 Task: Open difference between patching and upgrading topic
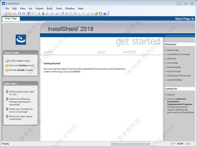(x=20, y=102)
